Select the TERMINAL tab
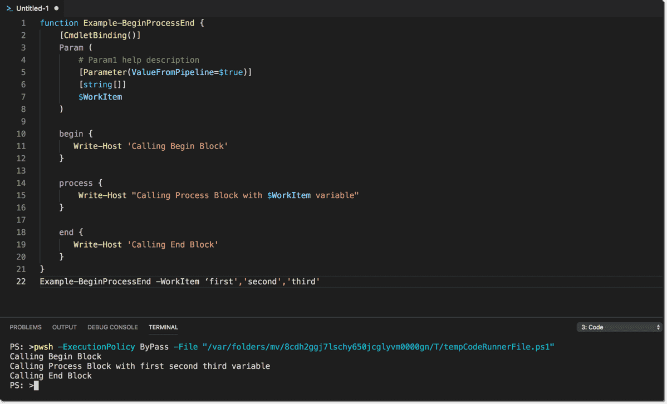The image size is (667, 404). (x=163, y=327)
